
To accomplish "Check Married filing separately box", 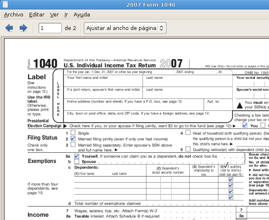I will click(x=73, y=145).
